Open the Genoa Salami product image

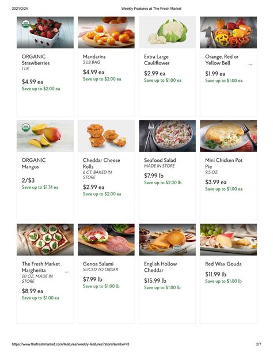[x=107, y=240]
